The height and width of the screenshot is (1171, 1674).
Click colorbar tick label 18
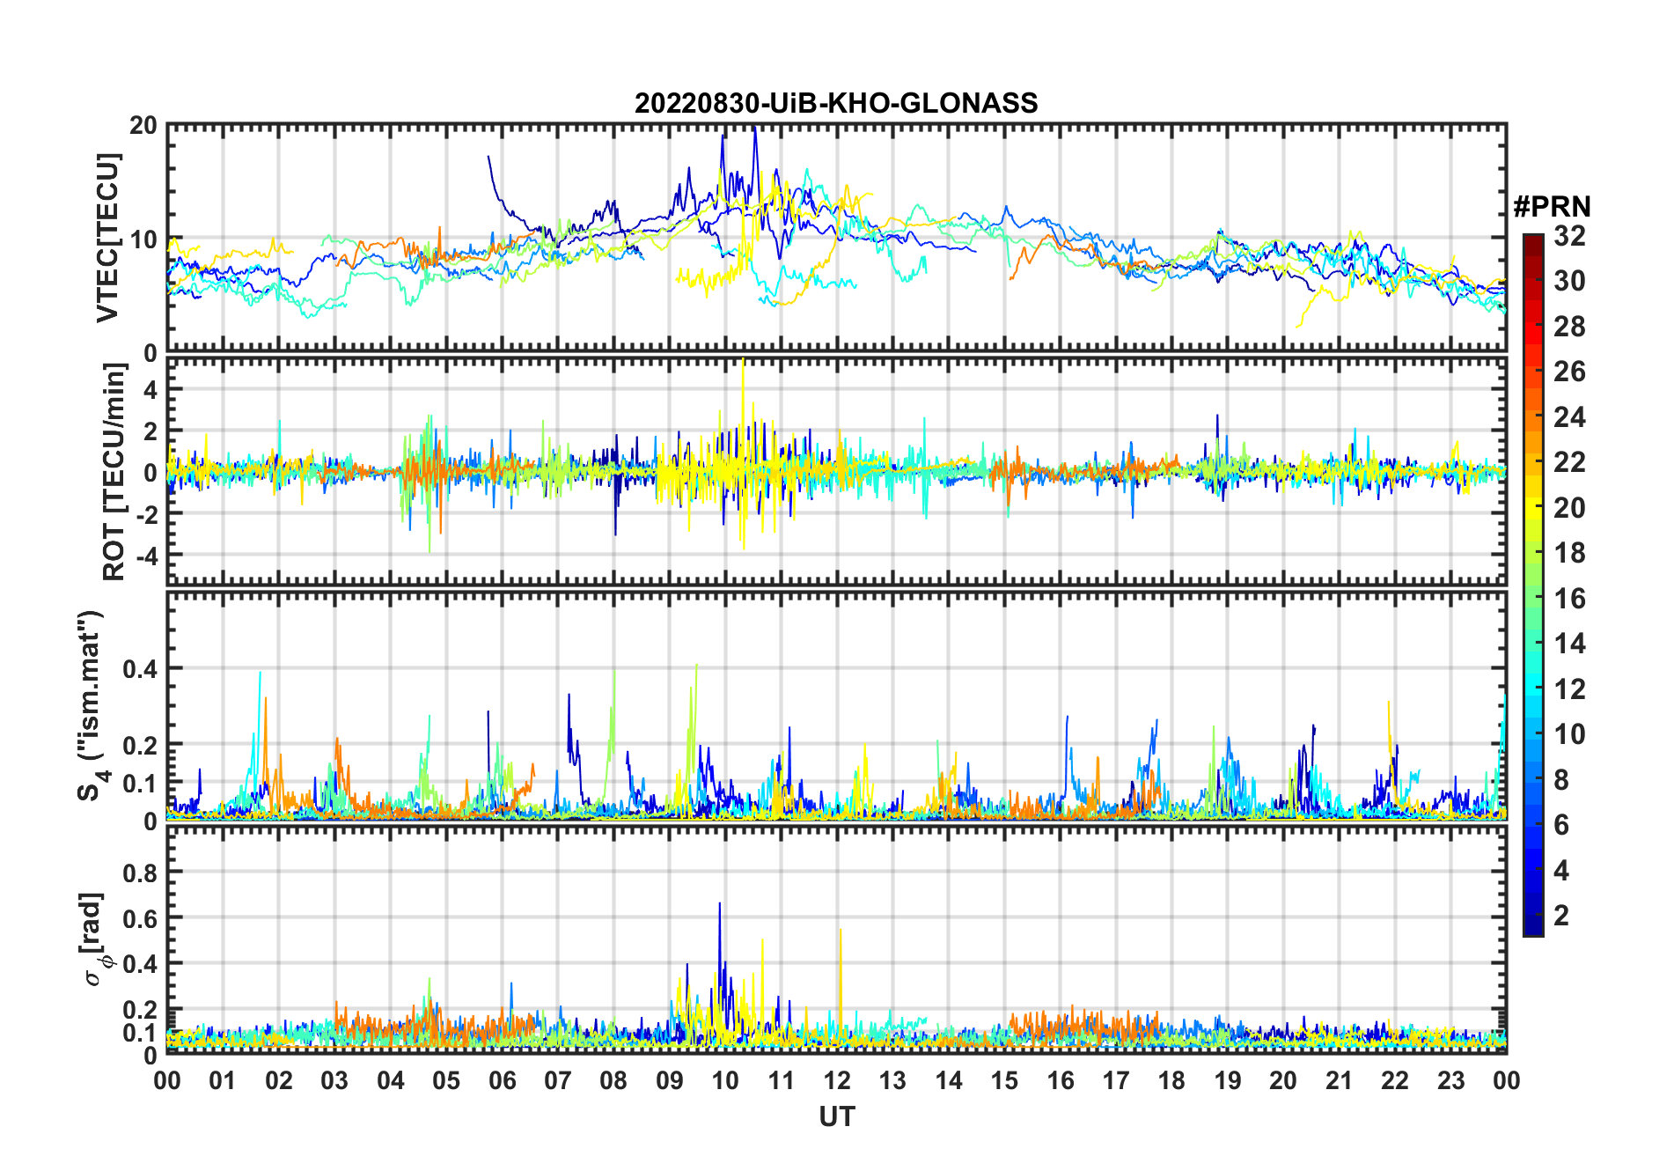1569,553
